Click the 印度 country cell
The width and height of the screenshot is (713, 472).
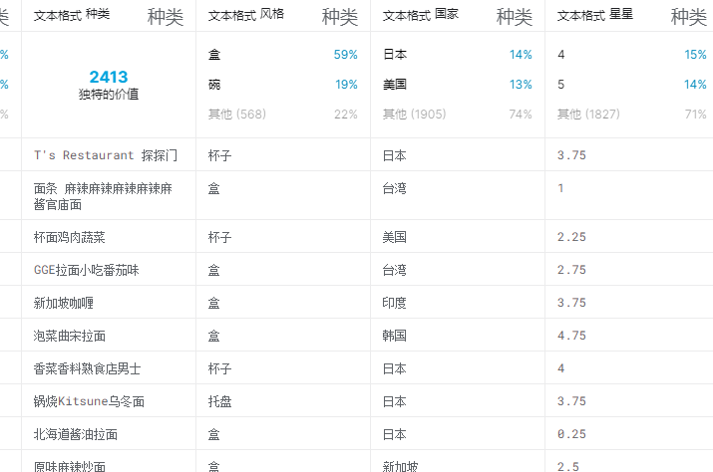pos(394,303)
